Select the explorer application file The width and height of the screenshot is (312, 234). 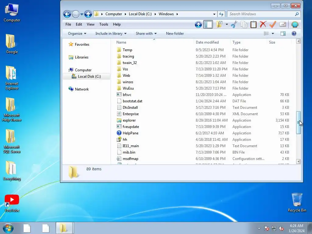tap(129, 120)
